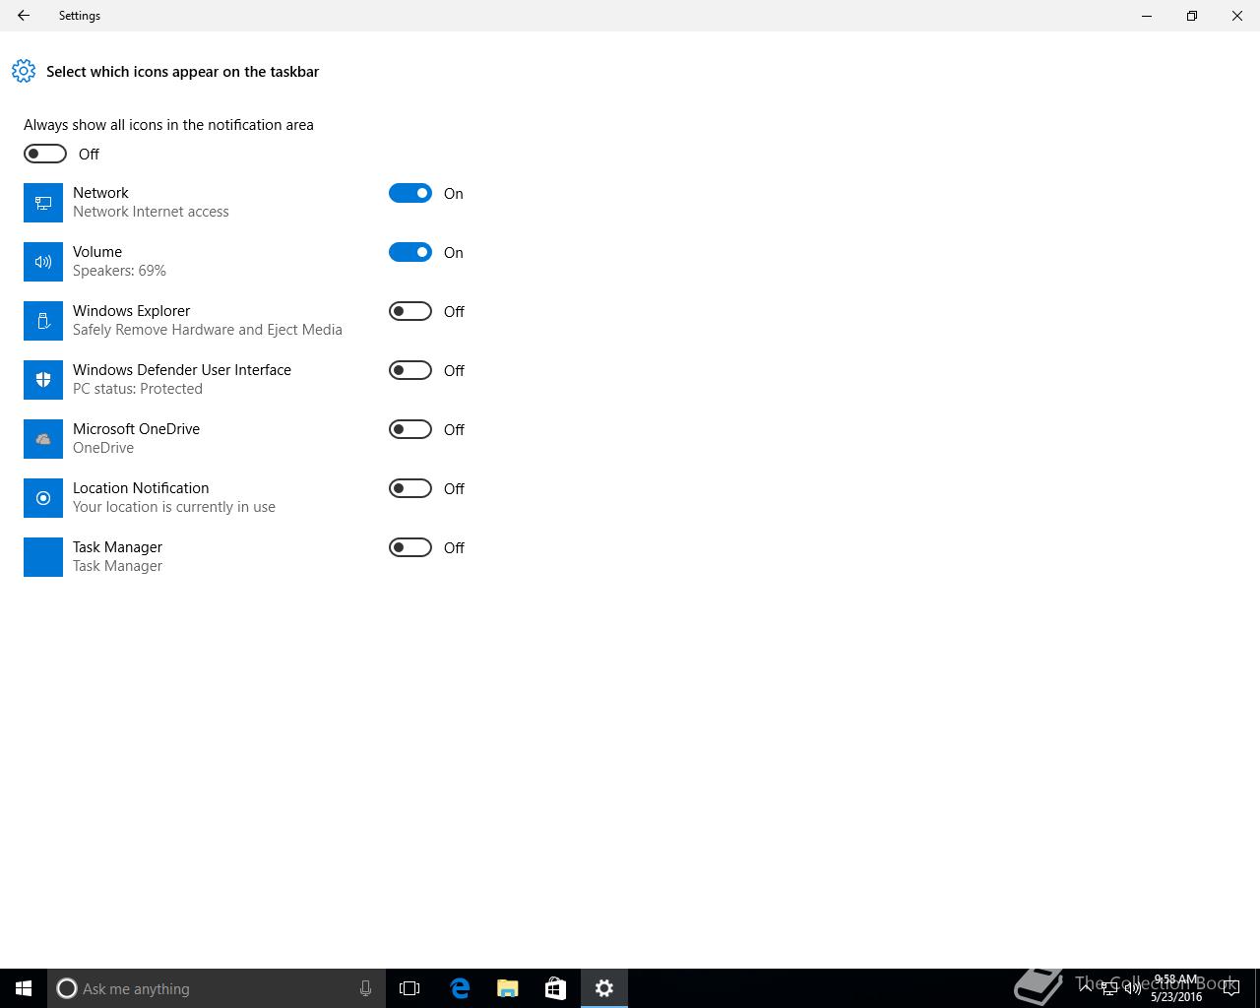
Task: Click the Windows Defender shield icon
Action: (43, 380)
